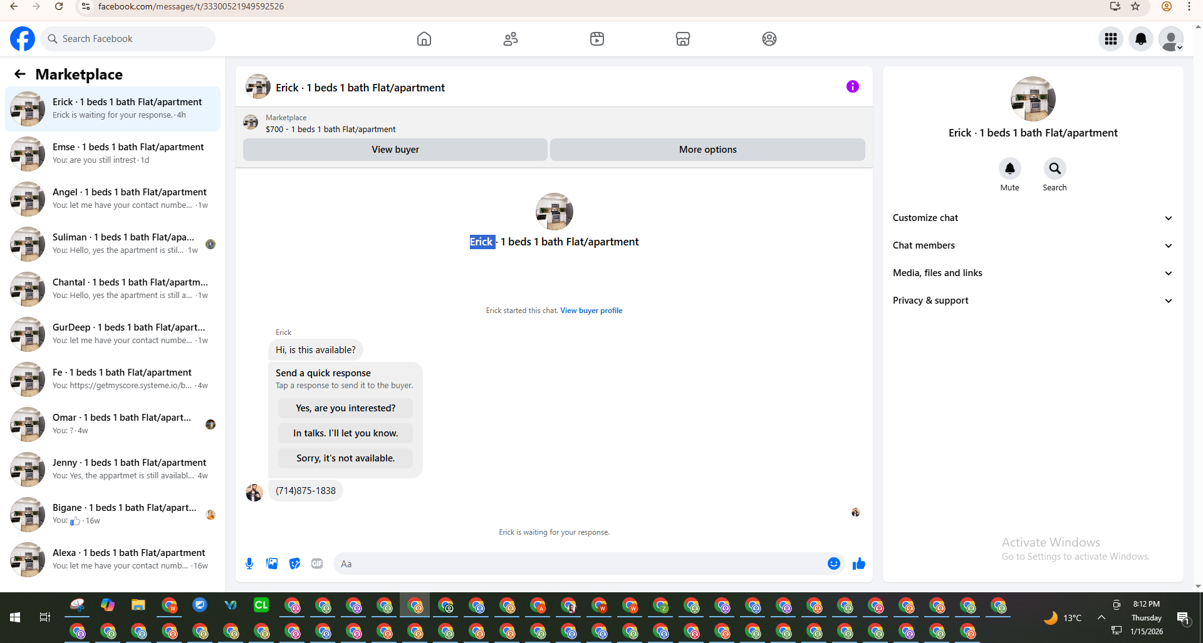Open the Friends icon in top nav
Viewport: 1203px width, 643px height.
[511, 39]
